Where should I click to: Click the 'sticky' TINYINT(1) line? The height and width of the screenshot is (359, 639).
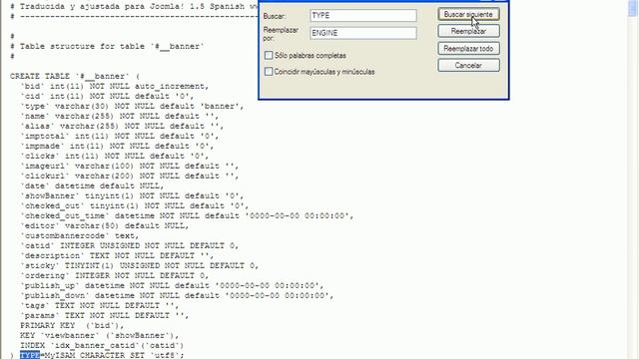(x=140, y=266)
